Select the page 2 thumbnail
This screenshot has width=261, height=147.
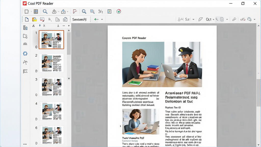point(51,63)
